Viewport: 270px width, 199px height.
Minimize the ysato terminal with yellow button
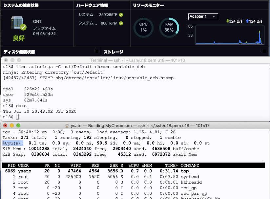12,125
